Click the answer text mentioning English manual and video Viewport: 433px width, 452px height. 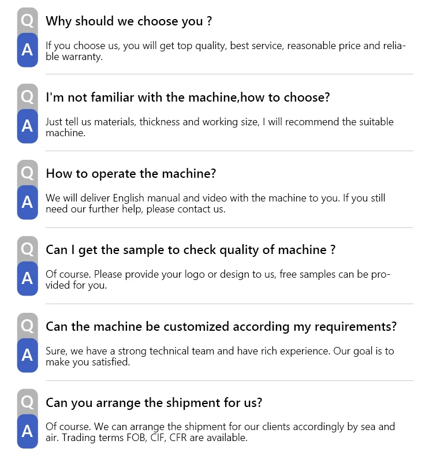tap(215, 204)
